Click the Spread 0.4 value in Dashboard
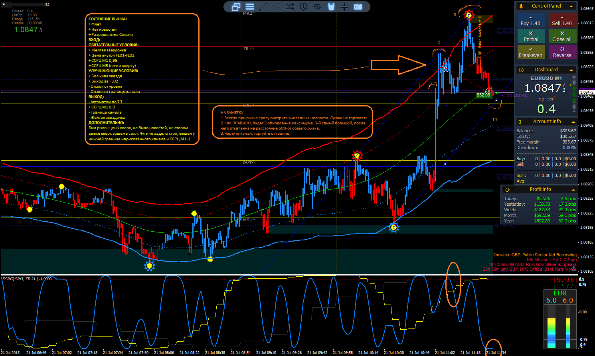The width and height of the screenshot is (595, 356). point(546,109)
